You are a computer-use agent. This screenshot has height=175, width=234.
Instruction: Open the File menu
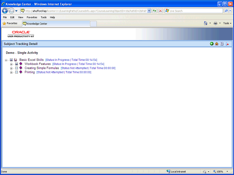[5, 17]
